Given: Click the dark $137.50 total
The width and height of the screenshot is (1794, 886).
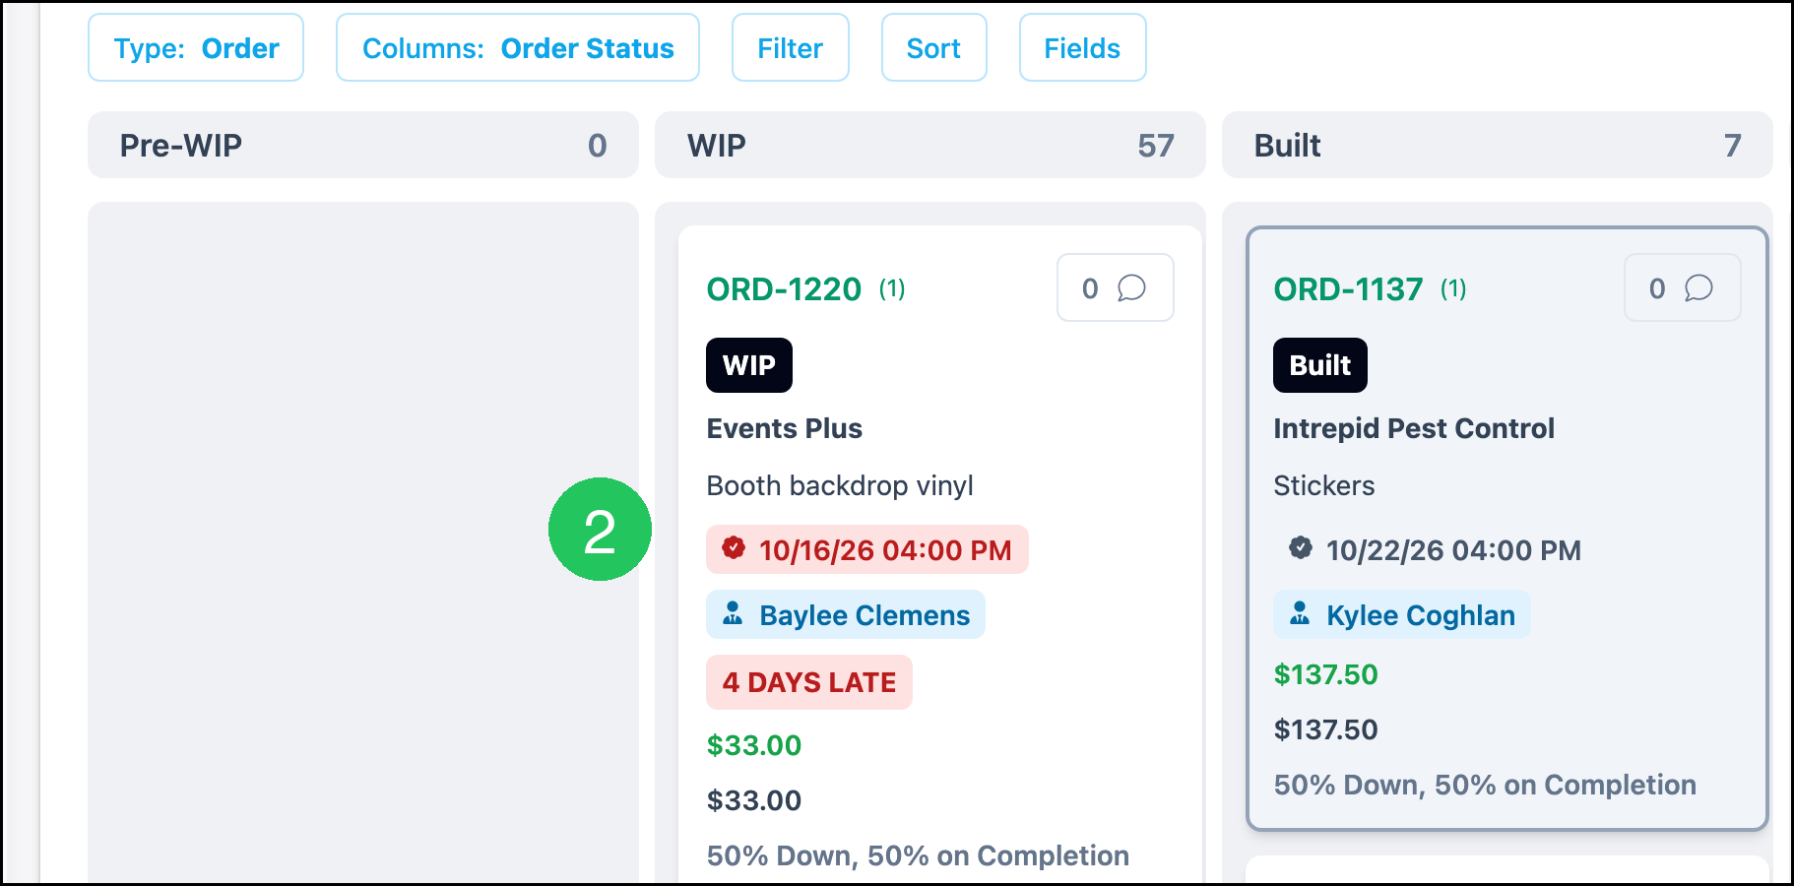Looking at the screenshot, I should click(x=1325, y=729).
